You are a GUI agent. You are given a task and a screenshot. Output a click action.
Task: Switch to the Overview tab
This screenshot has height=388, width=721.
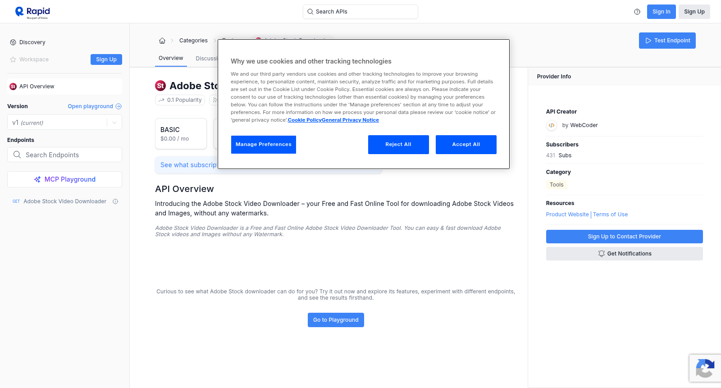tap(171, 58)
